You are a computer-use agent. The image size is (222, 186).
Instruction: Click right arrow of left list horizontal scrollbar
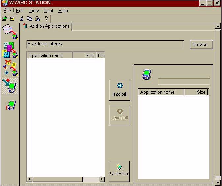[102, 179]
